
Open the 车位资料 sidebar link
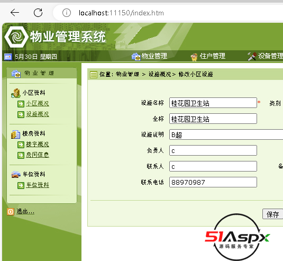pos(38,185)
